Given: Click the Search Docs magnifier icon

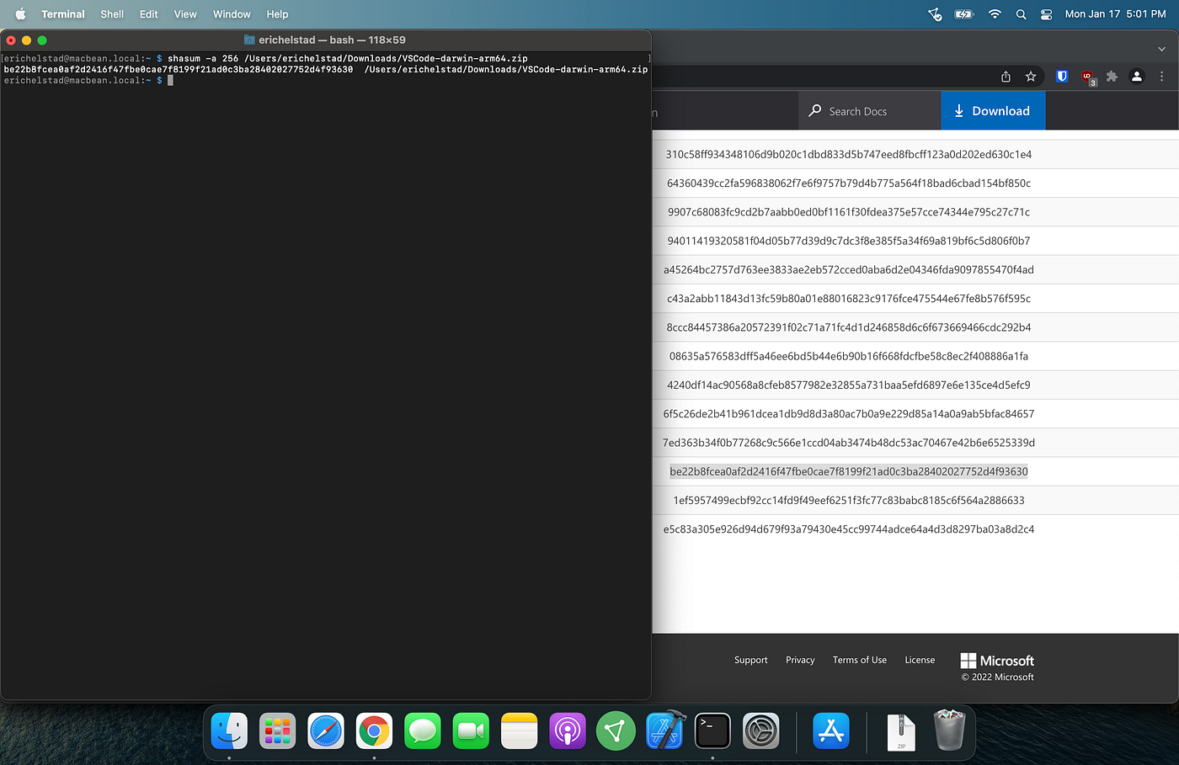Looking at the screenshot, I should [x=815, y=110].
